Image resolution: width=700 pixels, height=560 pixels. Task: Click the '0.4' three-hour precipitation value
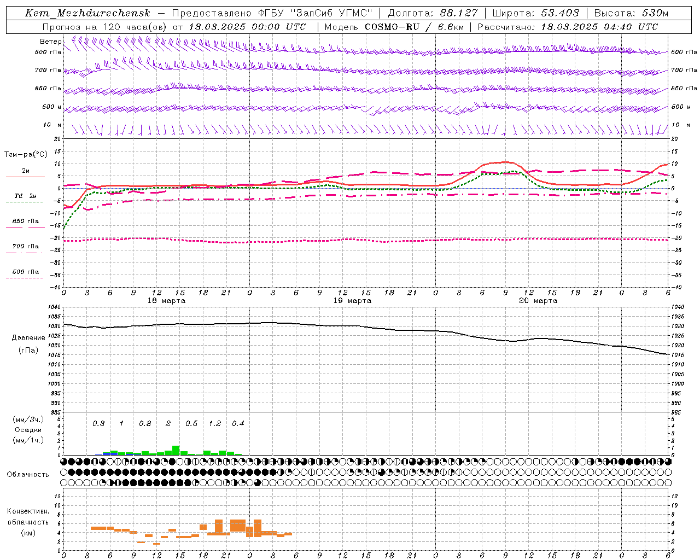238,424
